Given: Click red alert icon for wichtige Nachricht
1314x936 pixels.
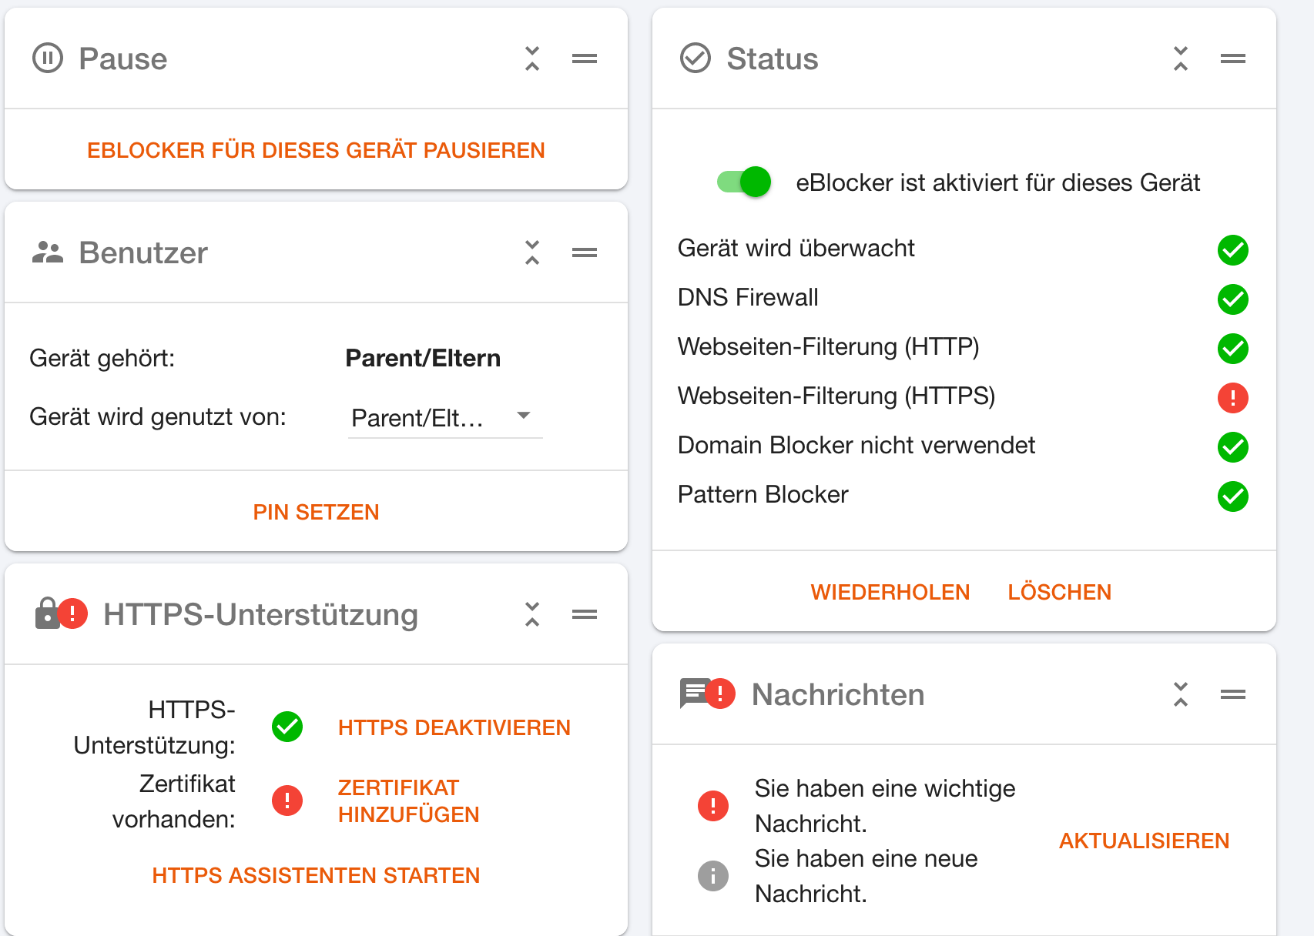Looking at the screenshot, I should (713, 806).
